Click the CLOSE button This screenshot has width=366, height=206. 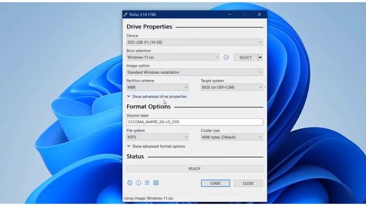[x=248, y=183]
